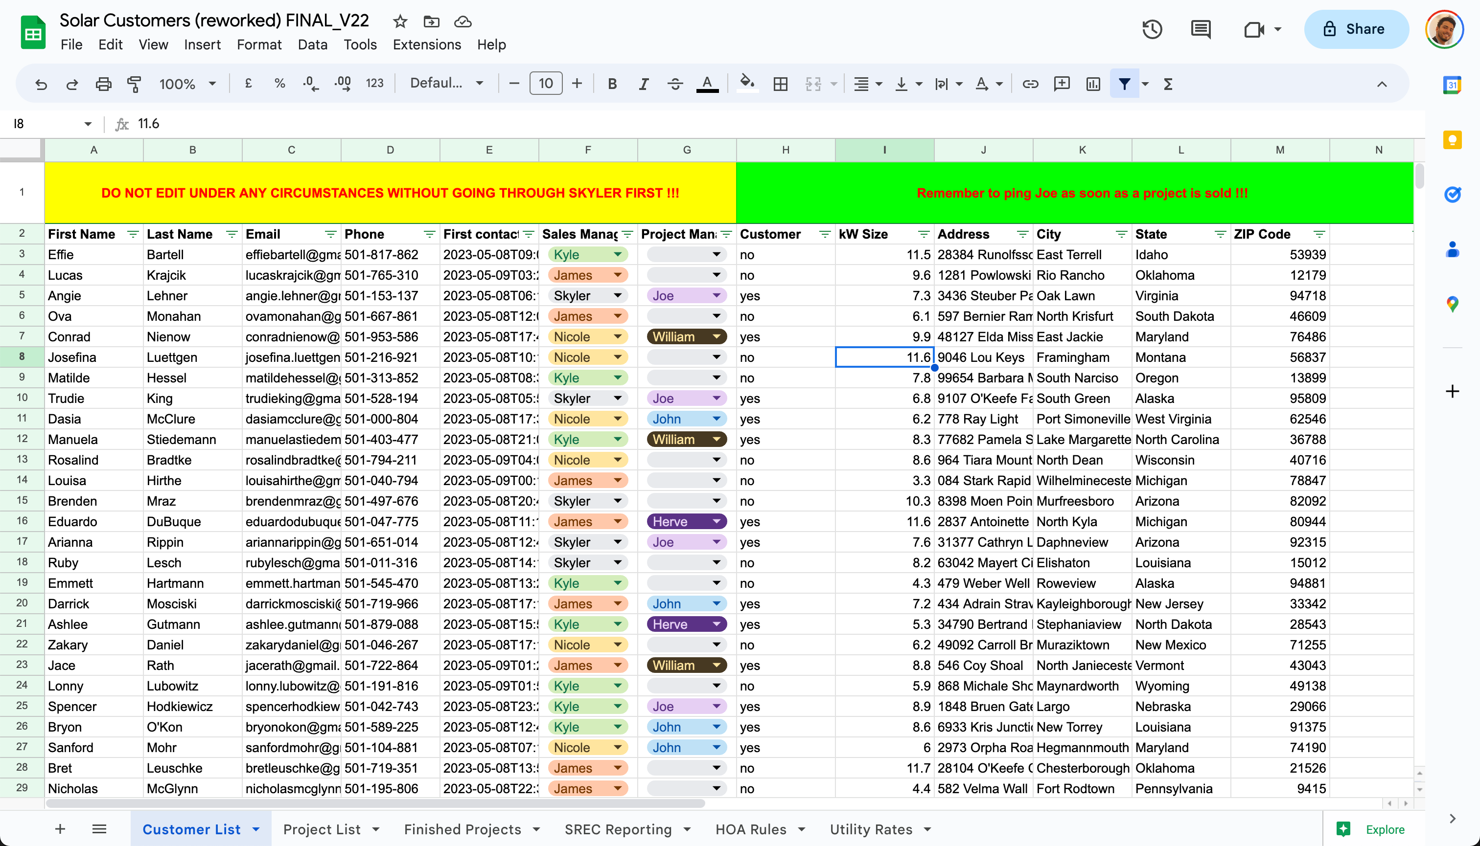Screen dimensions: 1480x846
Task: Open the borders tool in toolbar
Action: [x=781, y=84]
